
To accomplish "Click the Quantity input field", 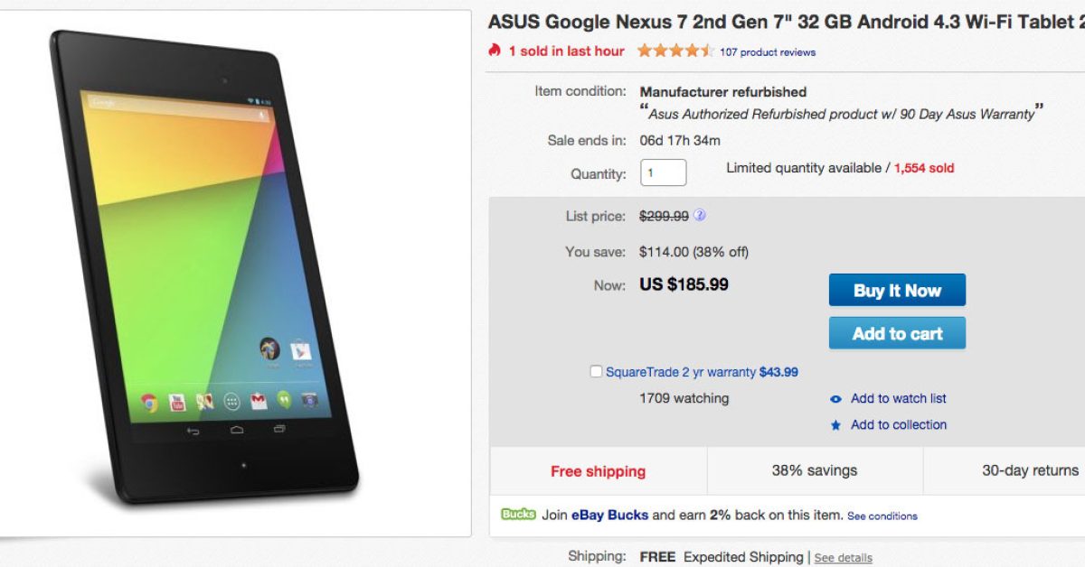I will (663, 172).
